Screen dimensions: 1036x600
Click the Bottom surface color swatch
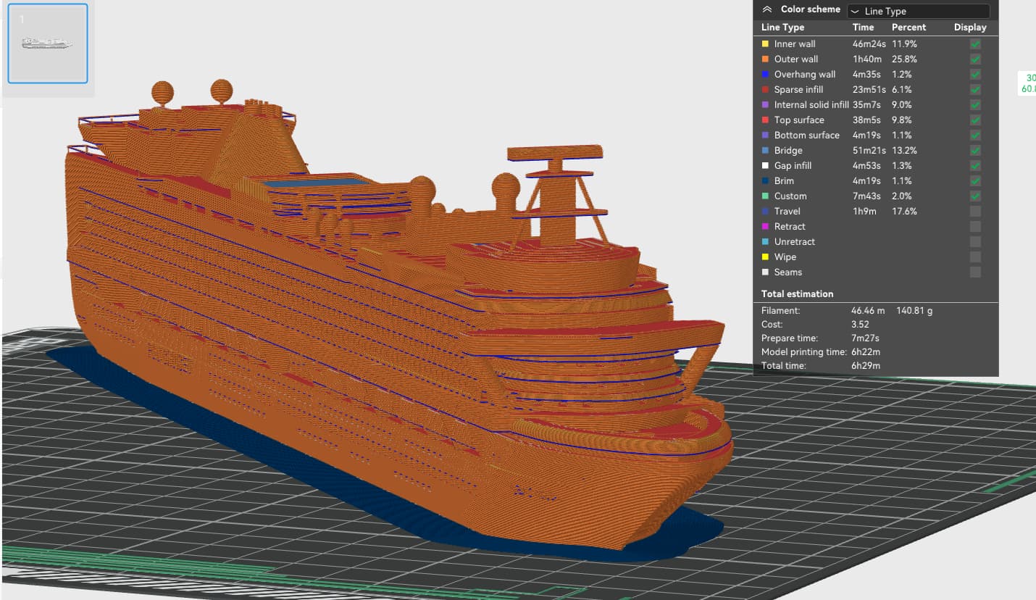765,135
